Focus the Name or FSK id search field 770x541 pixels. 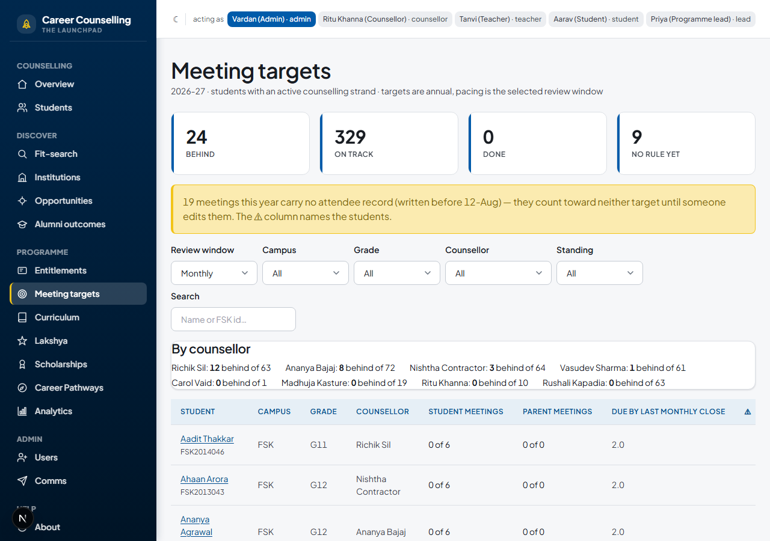pyautogui.click(x=233, y=319)
